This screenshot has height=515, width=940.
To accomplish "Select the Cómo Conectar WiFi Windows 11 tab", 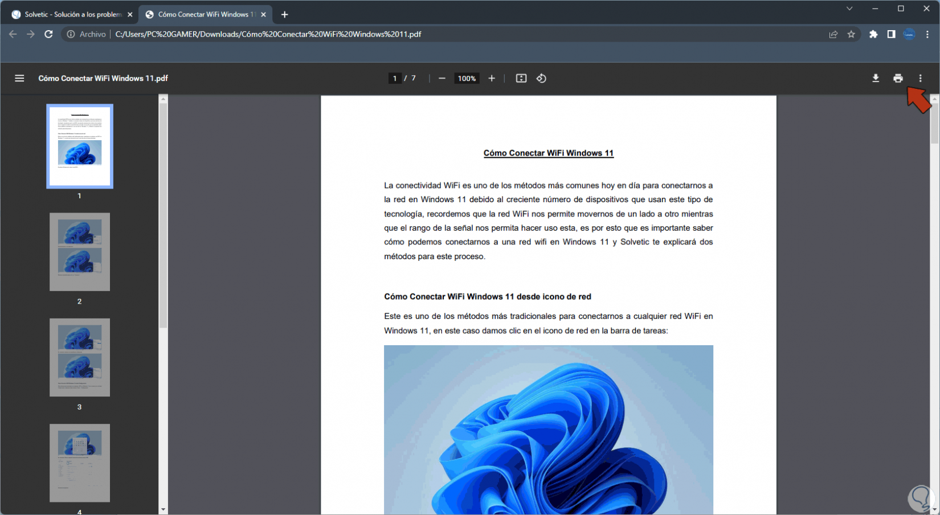I will [x=206, y=15].
